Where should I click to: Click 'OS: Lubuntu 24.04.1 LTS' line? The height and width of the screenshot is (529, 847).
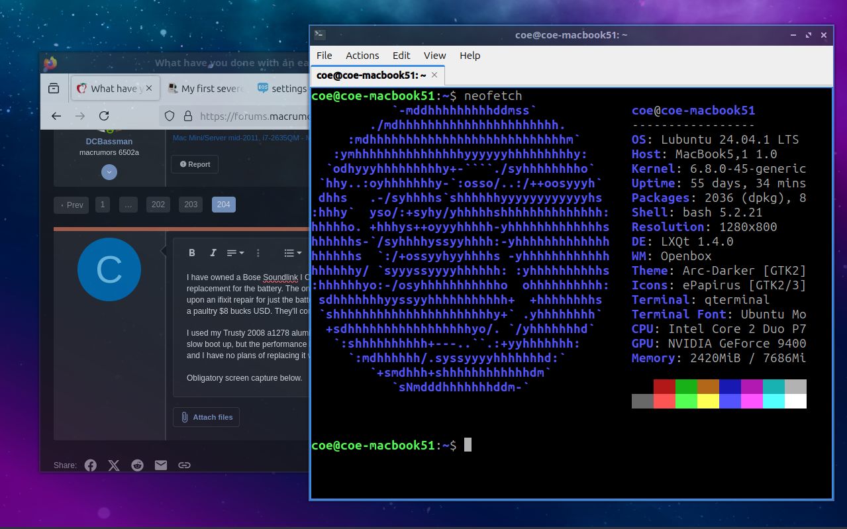(x=715, y=140)
